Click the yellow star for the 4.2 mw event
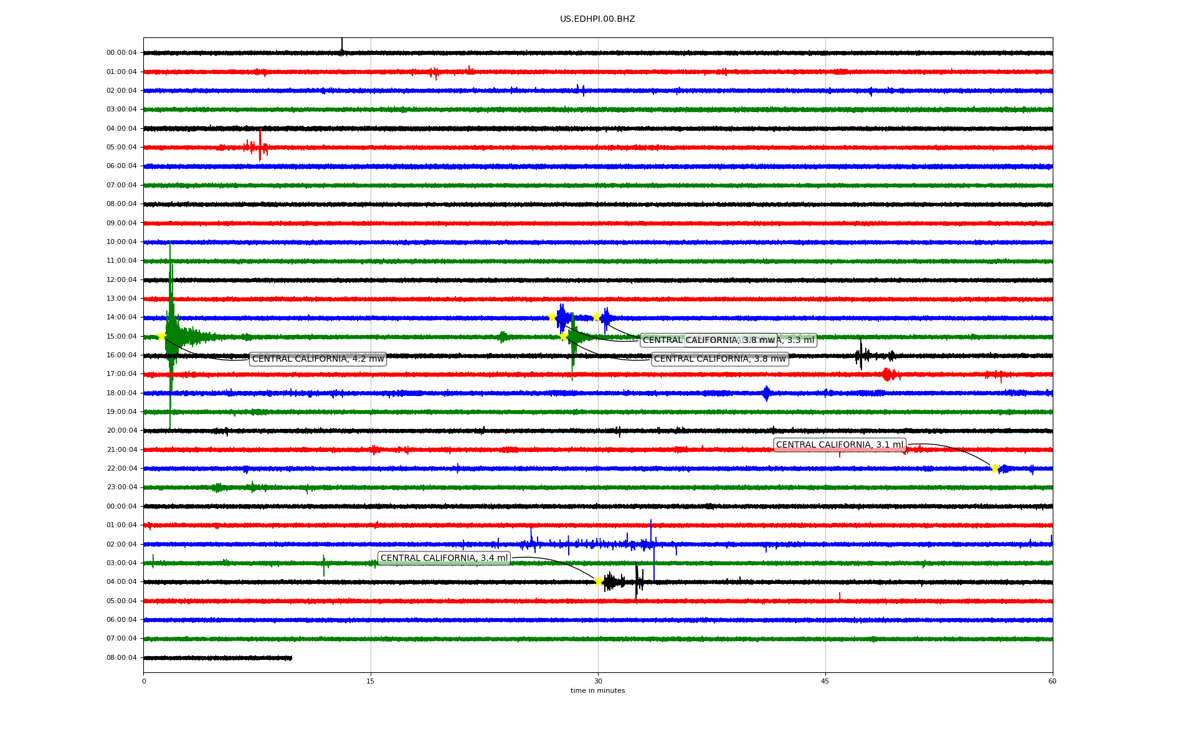The height and width of the screenshot is (747, 1196). click(161, 337)
